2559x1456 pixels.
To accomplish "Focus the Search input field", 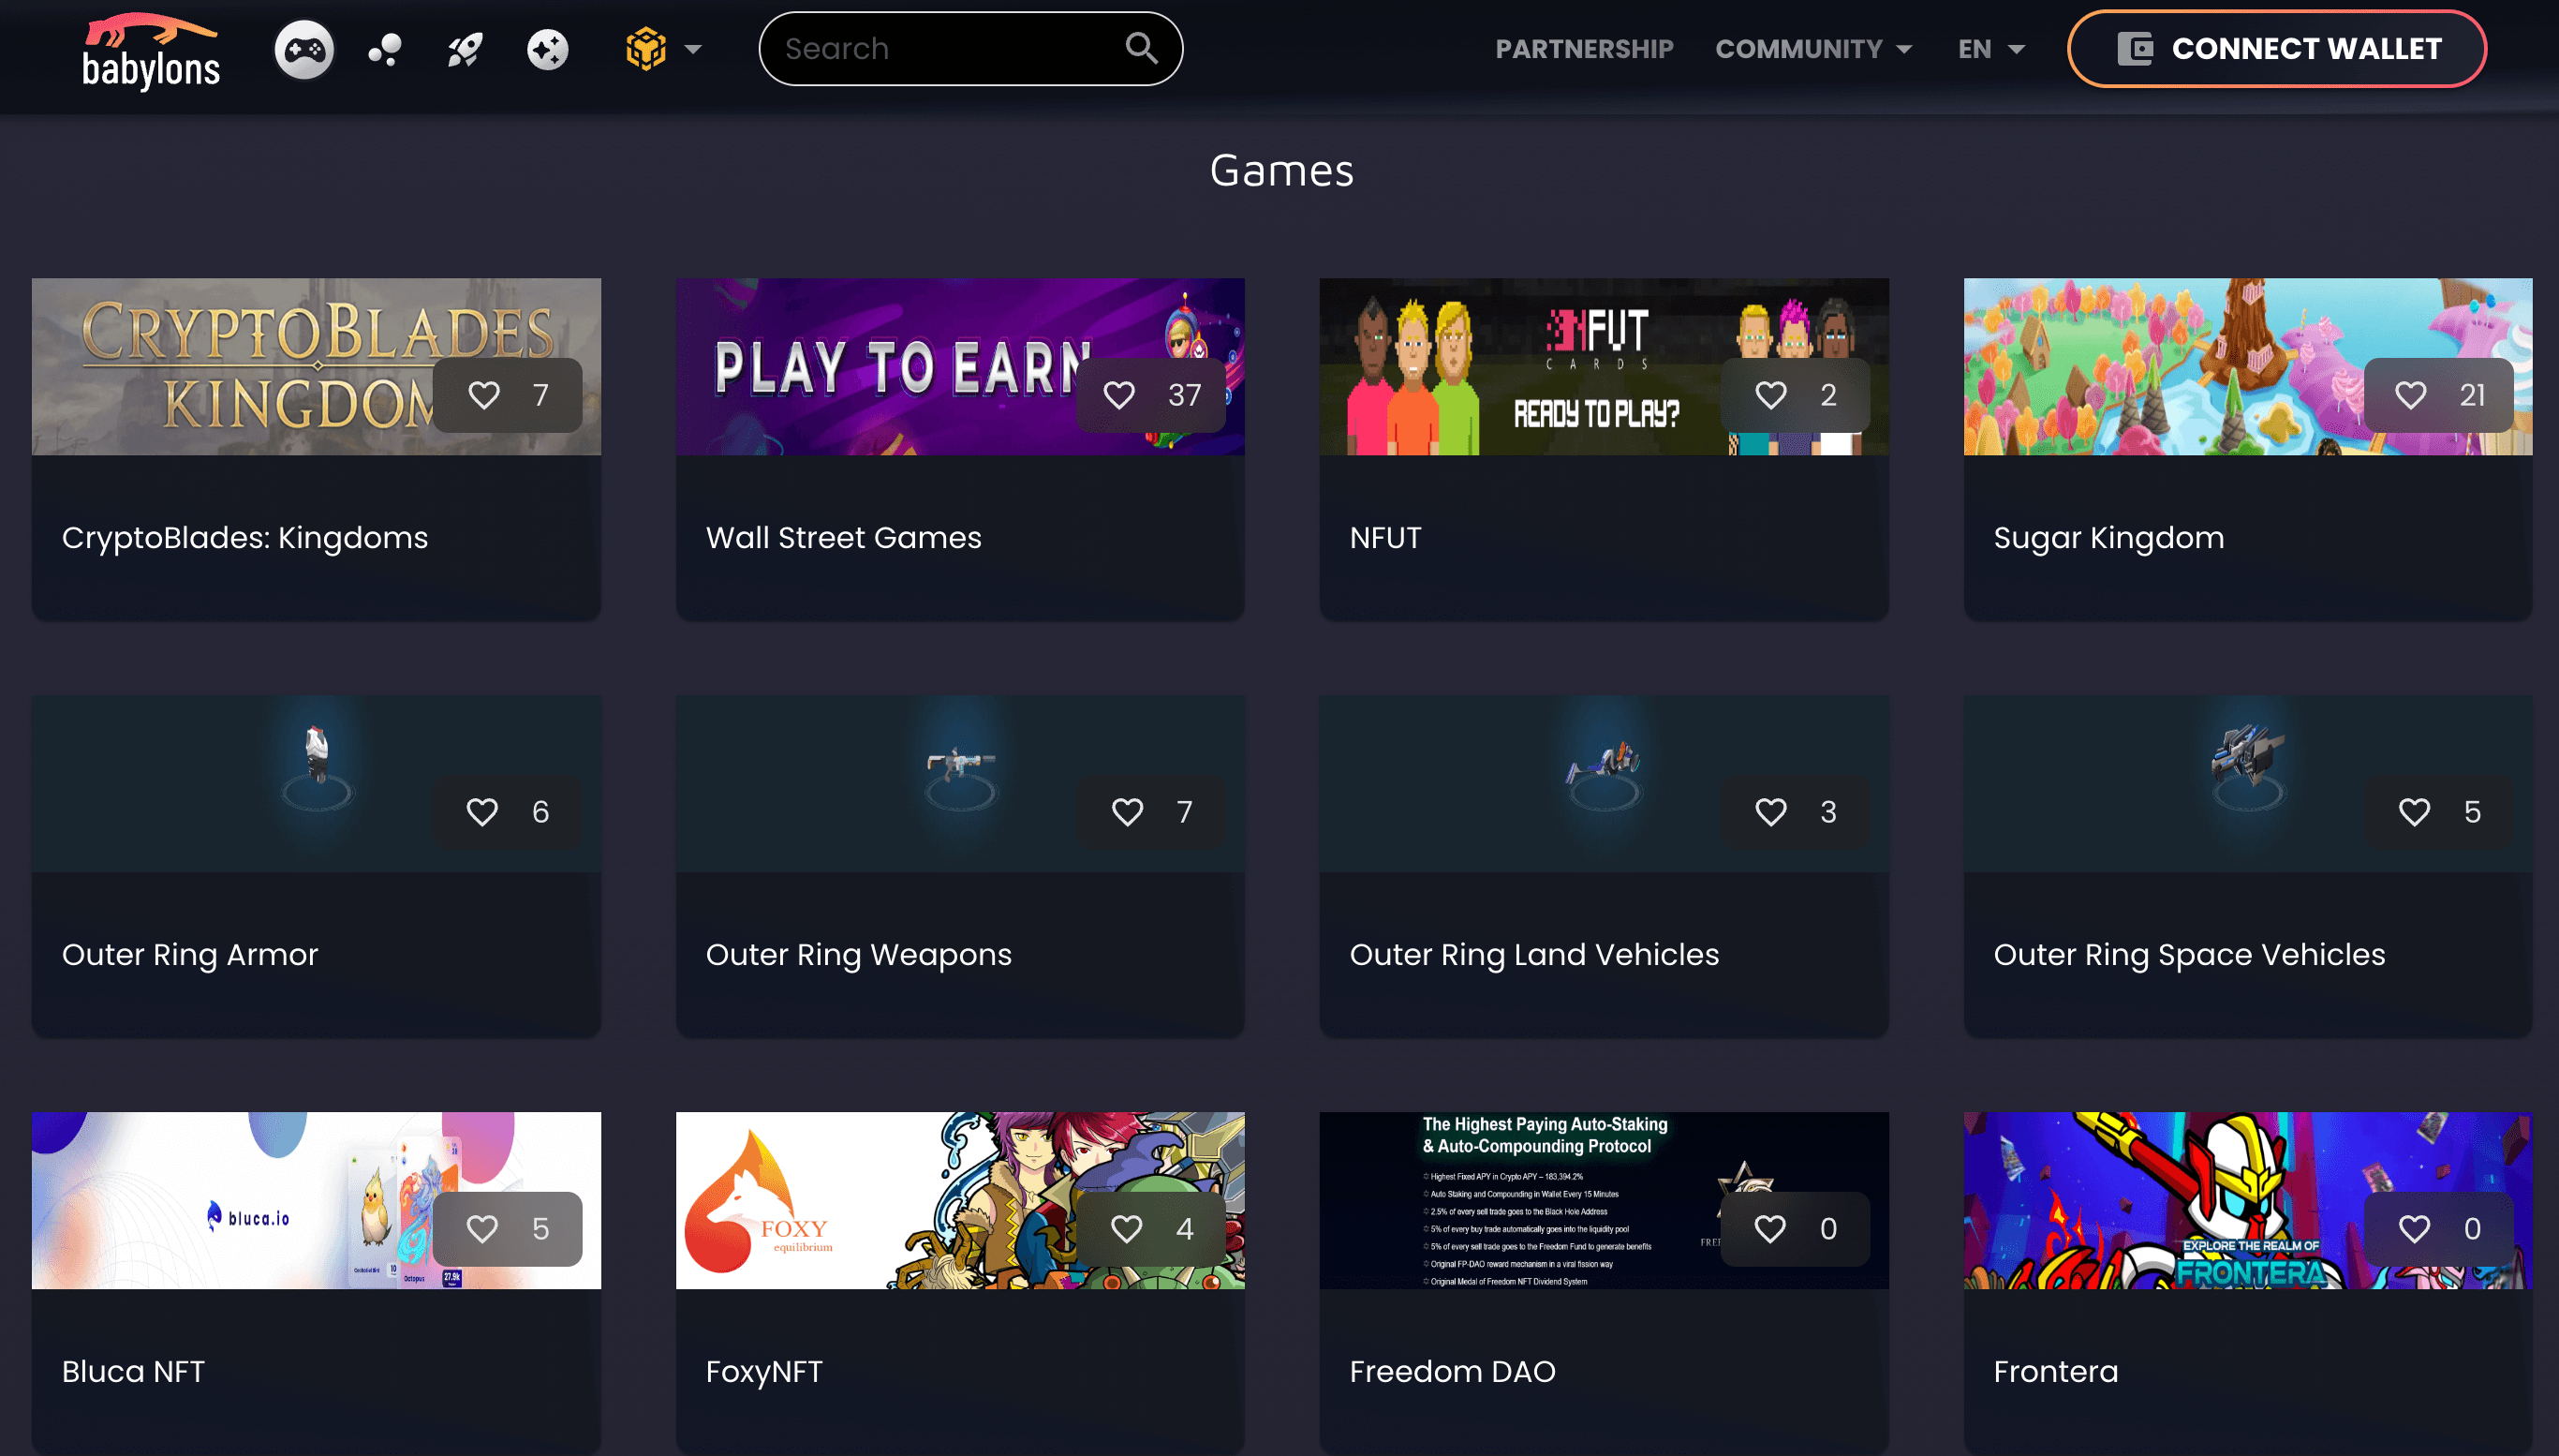I will click(970, 49).
